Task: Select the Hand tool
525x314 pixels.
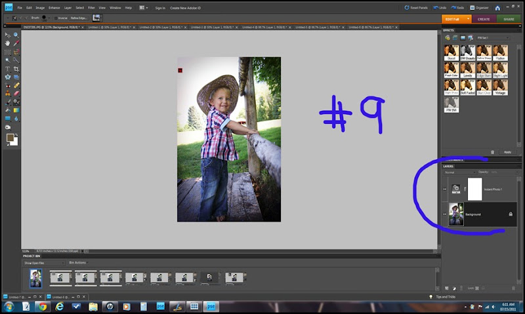Action: (7, 42)
